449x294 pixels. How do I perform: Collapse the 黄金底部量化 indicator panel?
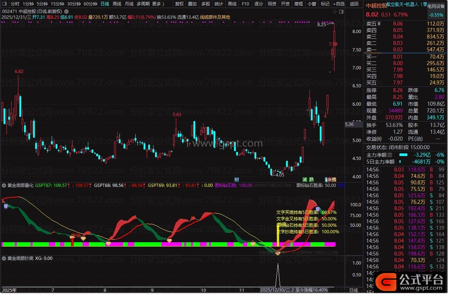[4, 186]
